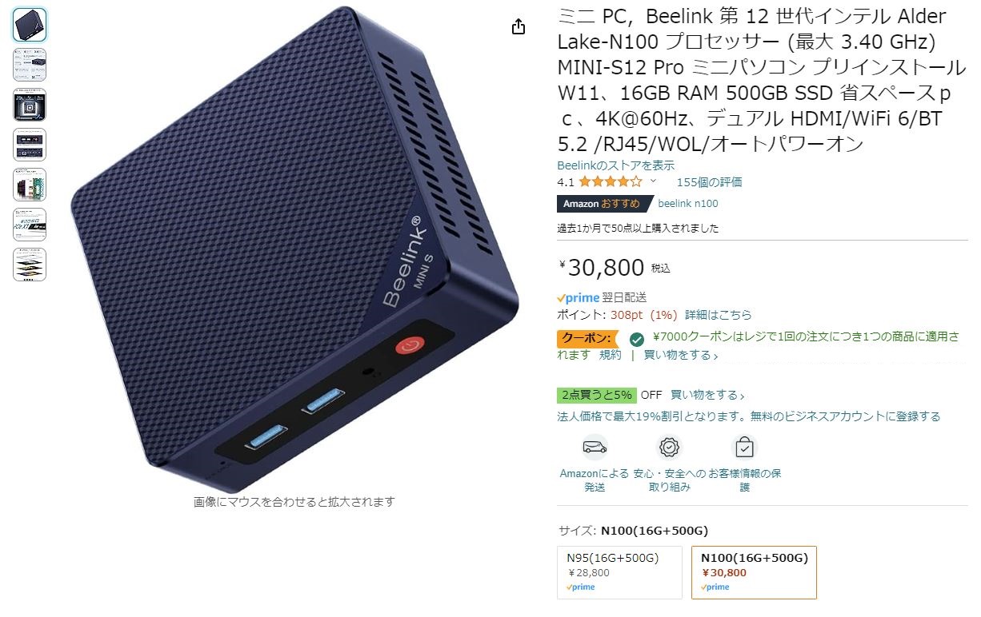Click the beelink n100 keyword link
Screen dimensions: 981x617
tap(688, 204)
